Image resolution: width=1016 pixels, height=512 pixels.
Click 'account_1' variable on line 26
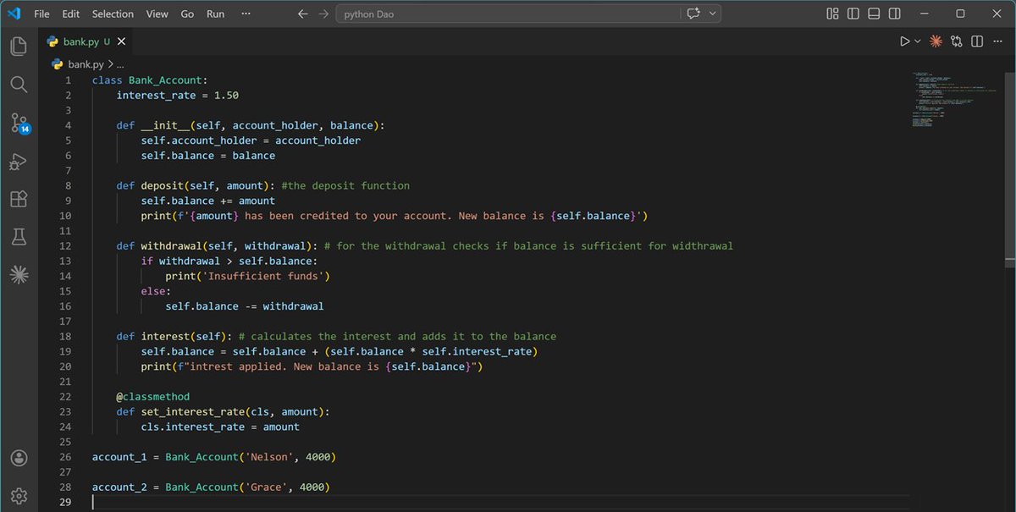coord(119,457)
